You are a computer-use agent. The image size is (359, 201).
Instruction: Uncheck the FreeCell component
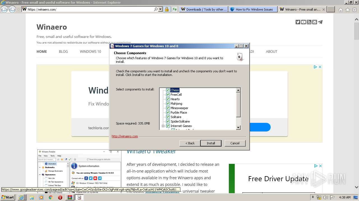pyautogui.click(x=168, y=95)
